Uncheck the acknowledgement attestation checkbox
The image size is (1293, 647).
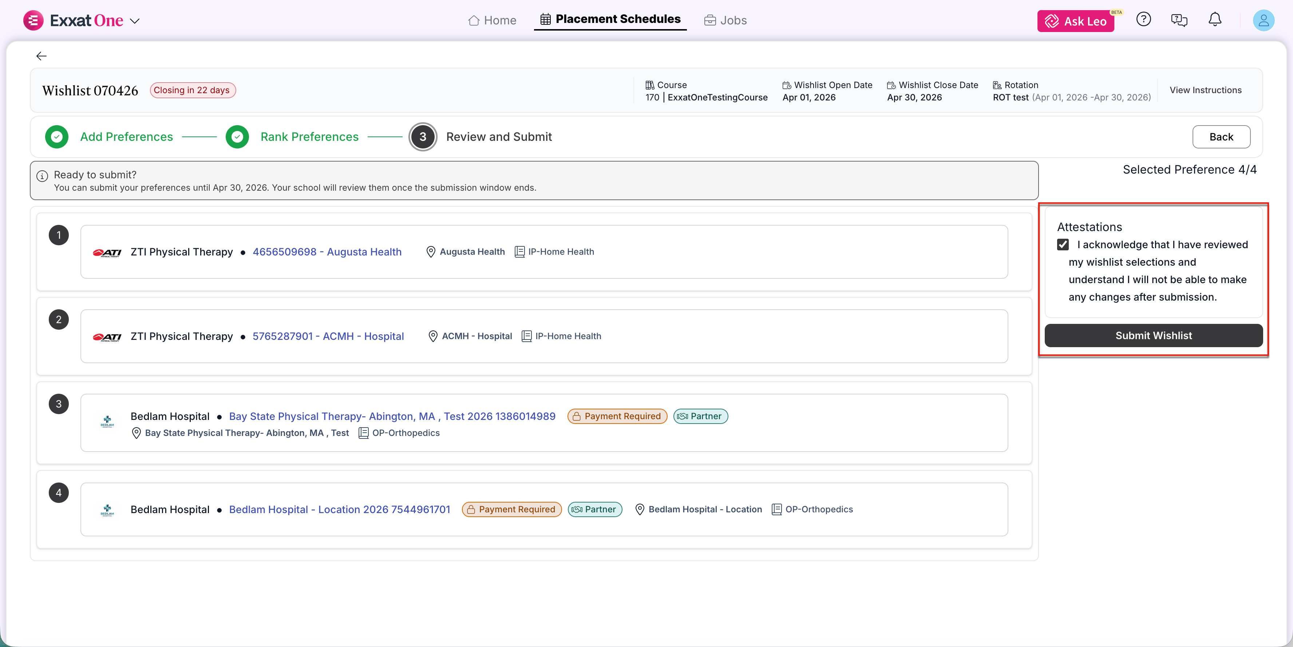(x=1063, y=245)
